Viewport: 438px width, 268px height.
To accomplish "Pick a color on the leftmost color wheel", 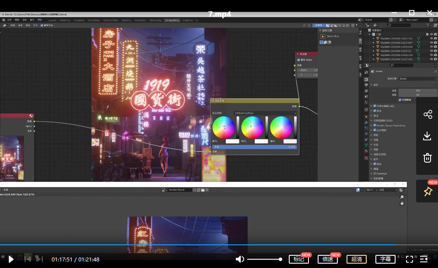I will pos(224,128).
